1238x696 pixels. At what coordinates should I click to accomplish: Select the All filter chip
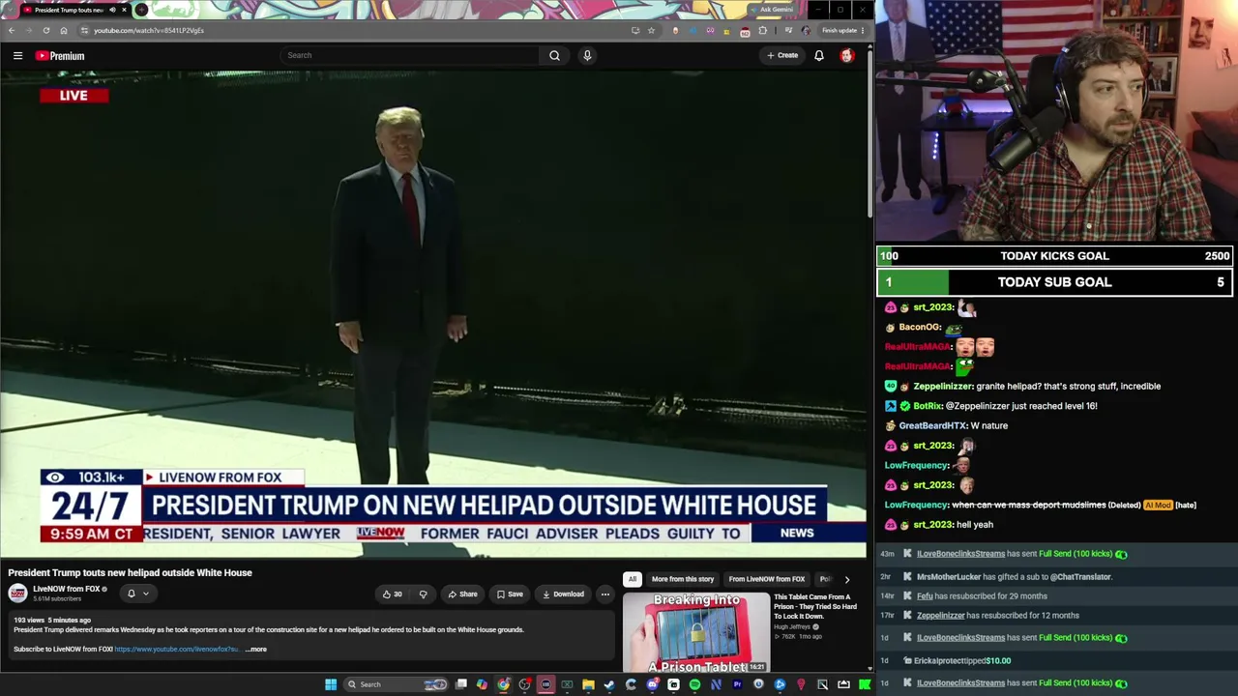coord(633,579)
